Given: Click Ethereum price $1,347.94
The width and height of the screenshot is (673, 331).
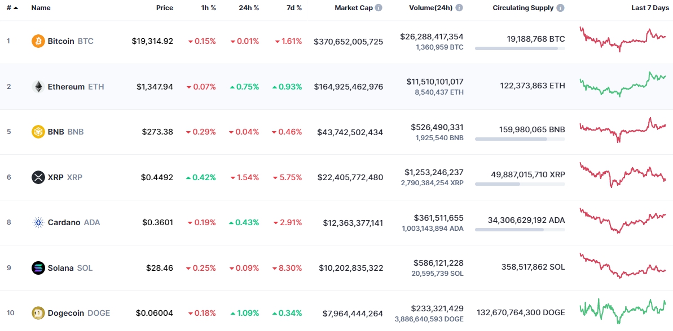Looking at the screenshot, I should [x=155, y=87].
